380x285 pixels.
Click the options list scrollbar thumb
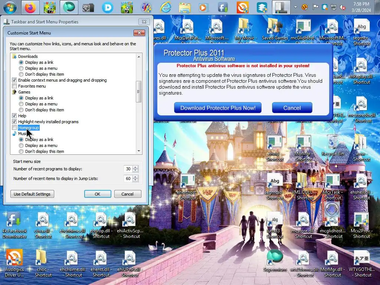click(x=139, y=92)
